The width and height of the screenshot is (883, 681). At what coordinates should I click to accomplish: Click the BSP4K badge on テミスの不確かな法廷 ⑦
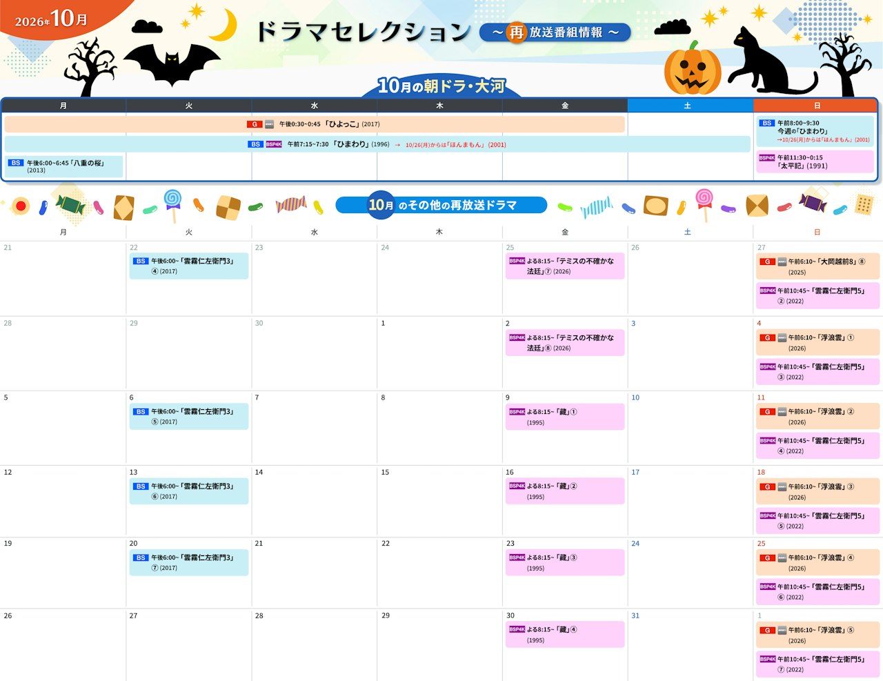click(517, 261)
